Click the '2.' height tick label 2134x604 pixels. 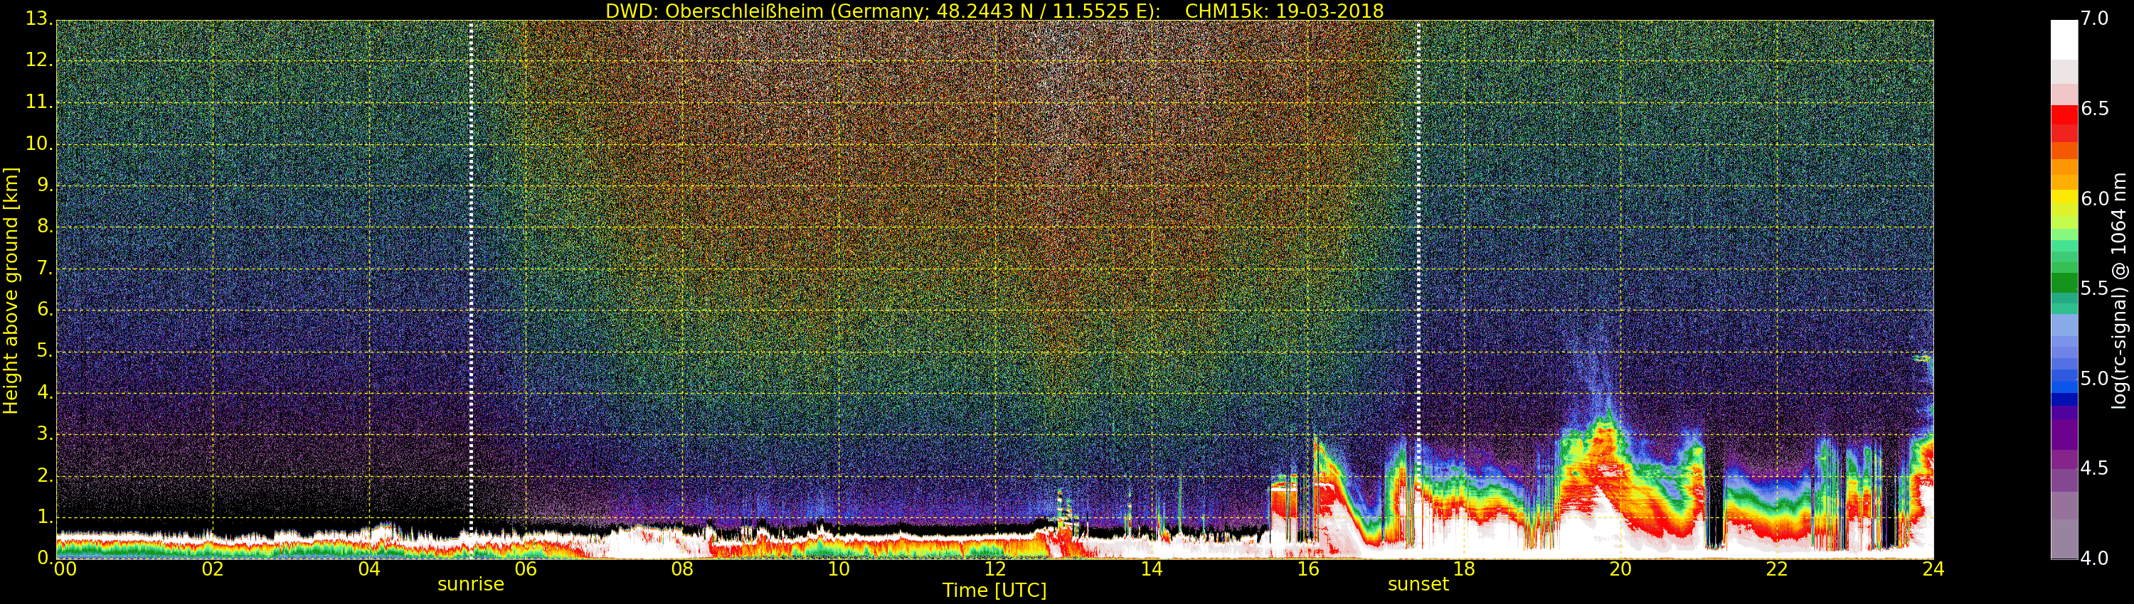coord(45,475)
